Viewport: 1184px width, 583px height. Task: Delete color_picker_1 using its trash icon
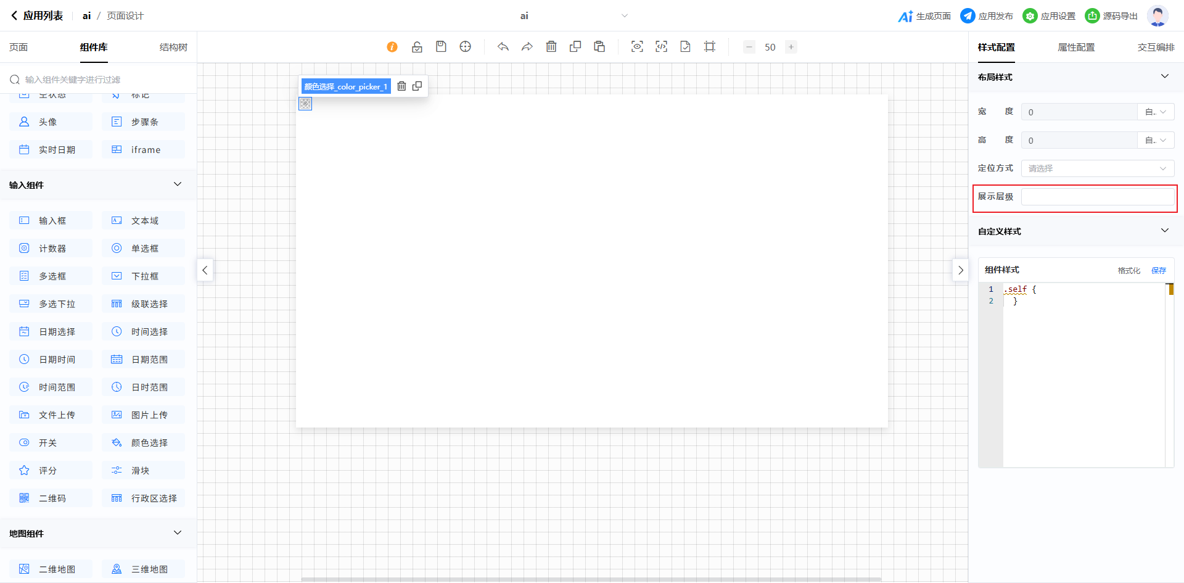(401, 86)
